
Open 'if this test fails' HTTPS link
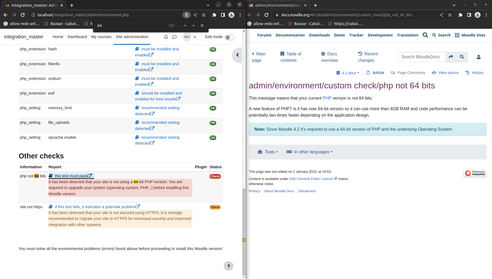pos(94,207)
